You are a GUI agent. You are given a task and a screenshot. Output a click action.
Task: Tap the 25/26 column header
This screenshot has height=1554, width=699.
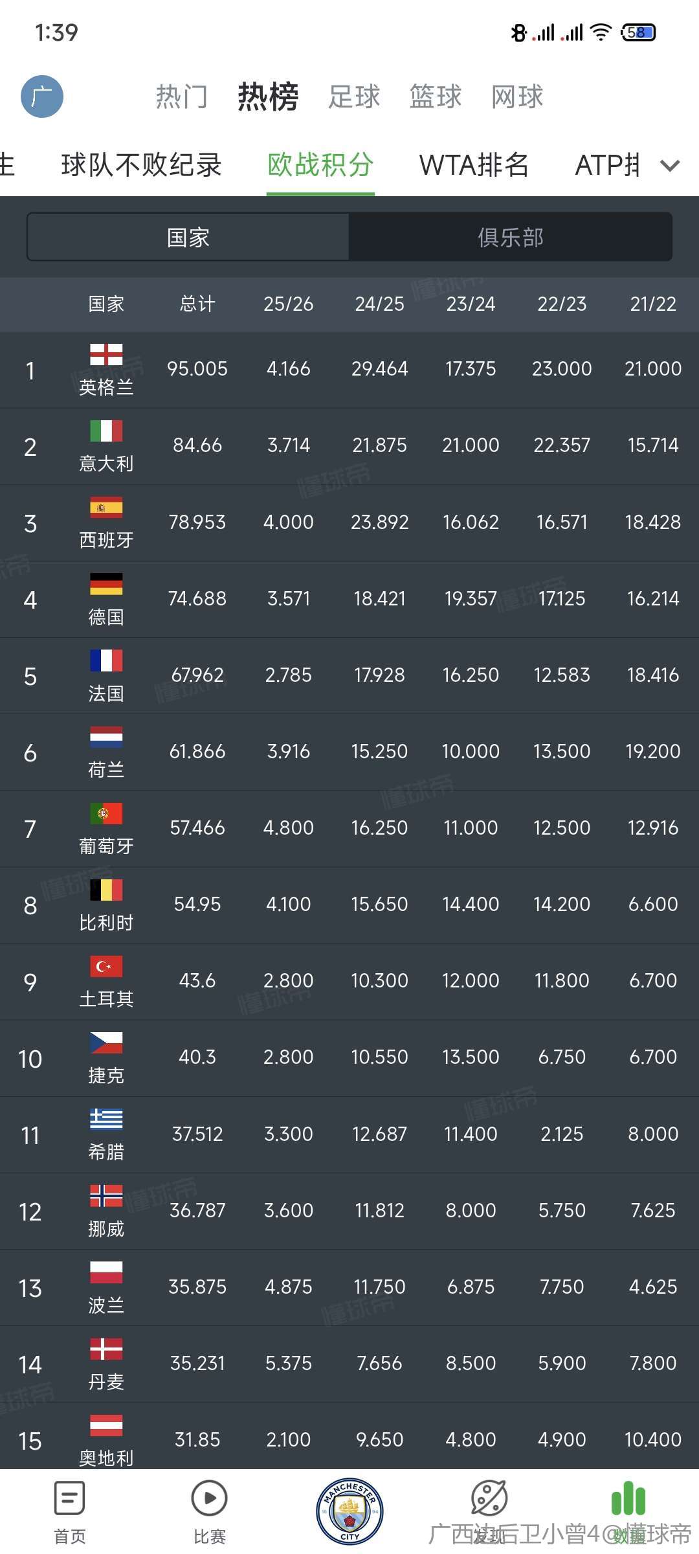click(289, 304)
